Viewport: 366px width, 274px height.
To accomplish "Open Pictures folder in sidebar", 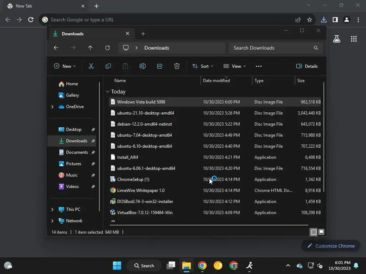I will click(72, 164).
